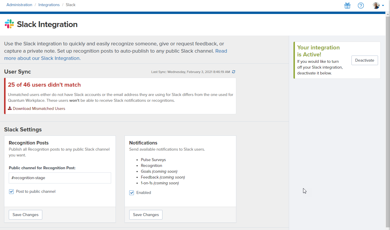Click the public channel input field

60,178
